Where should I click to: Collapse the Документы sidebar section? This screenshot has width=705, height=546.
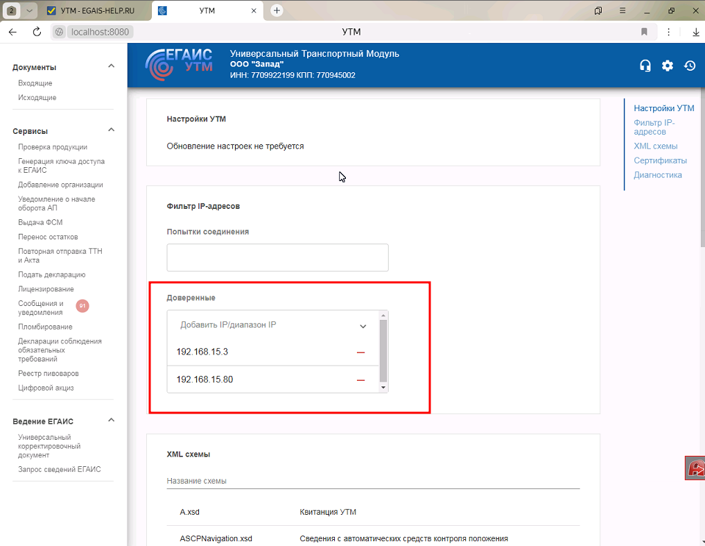point(111,67)
